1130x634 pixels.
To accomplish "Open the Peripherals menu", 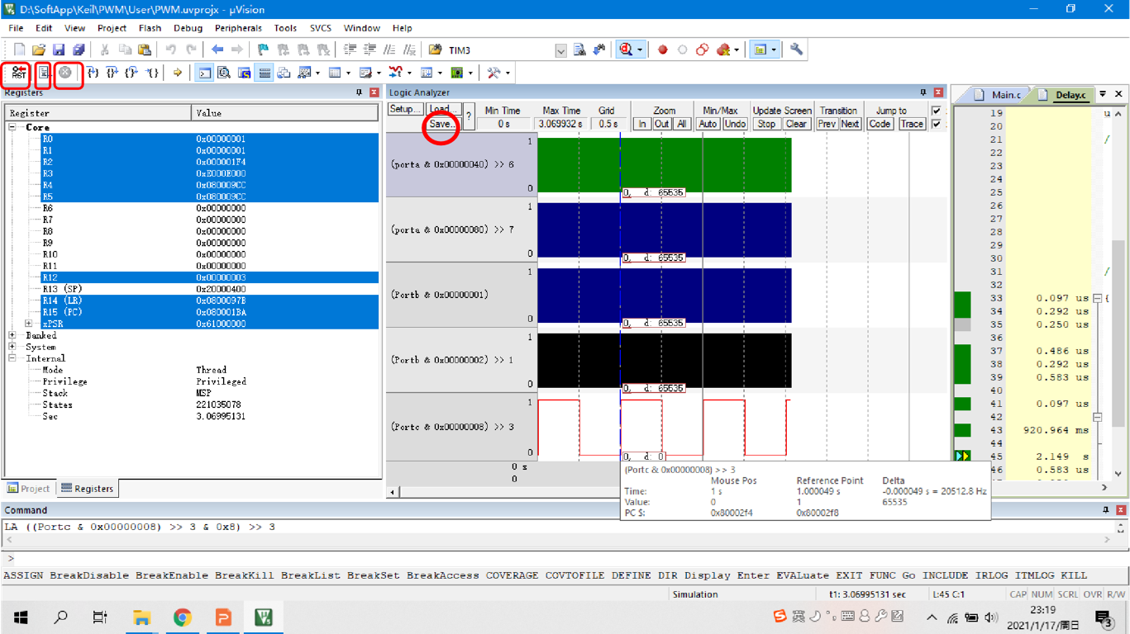I will [x=238, y=27].
